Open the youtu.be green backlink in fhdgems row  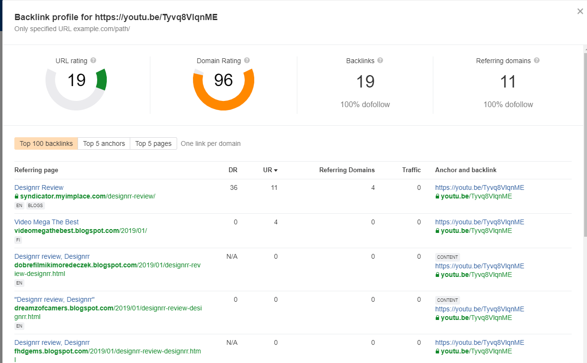tap(476, 351)
